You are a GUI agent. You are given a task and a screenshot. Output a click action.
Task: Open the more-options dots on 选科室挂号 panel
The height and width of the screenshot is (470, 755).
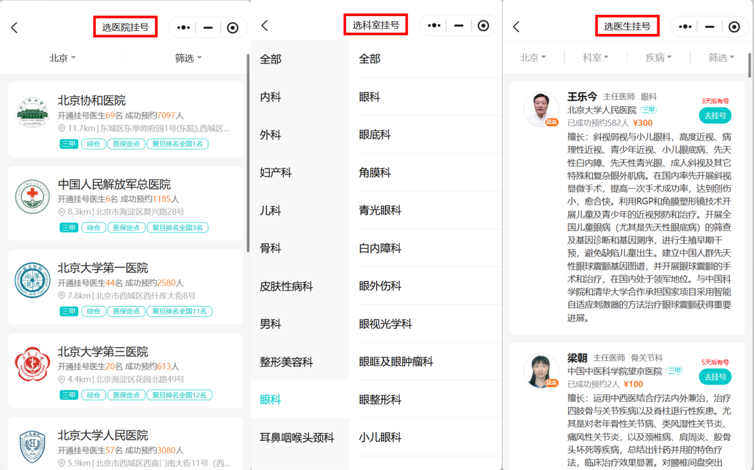click(x=435, y=26)
